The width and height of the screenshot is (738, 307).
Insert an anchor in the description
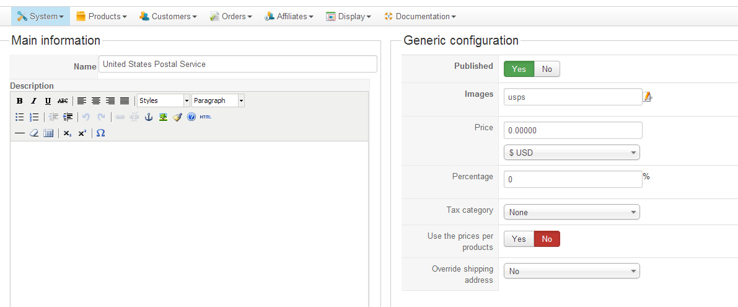point(149,117)
